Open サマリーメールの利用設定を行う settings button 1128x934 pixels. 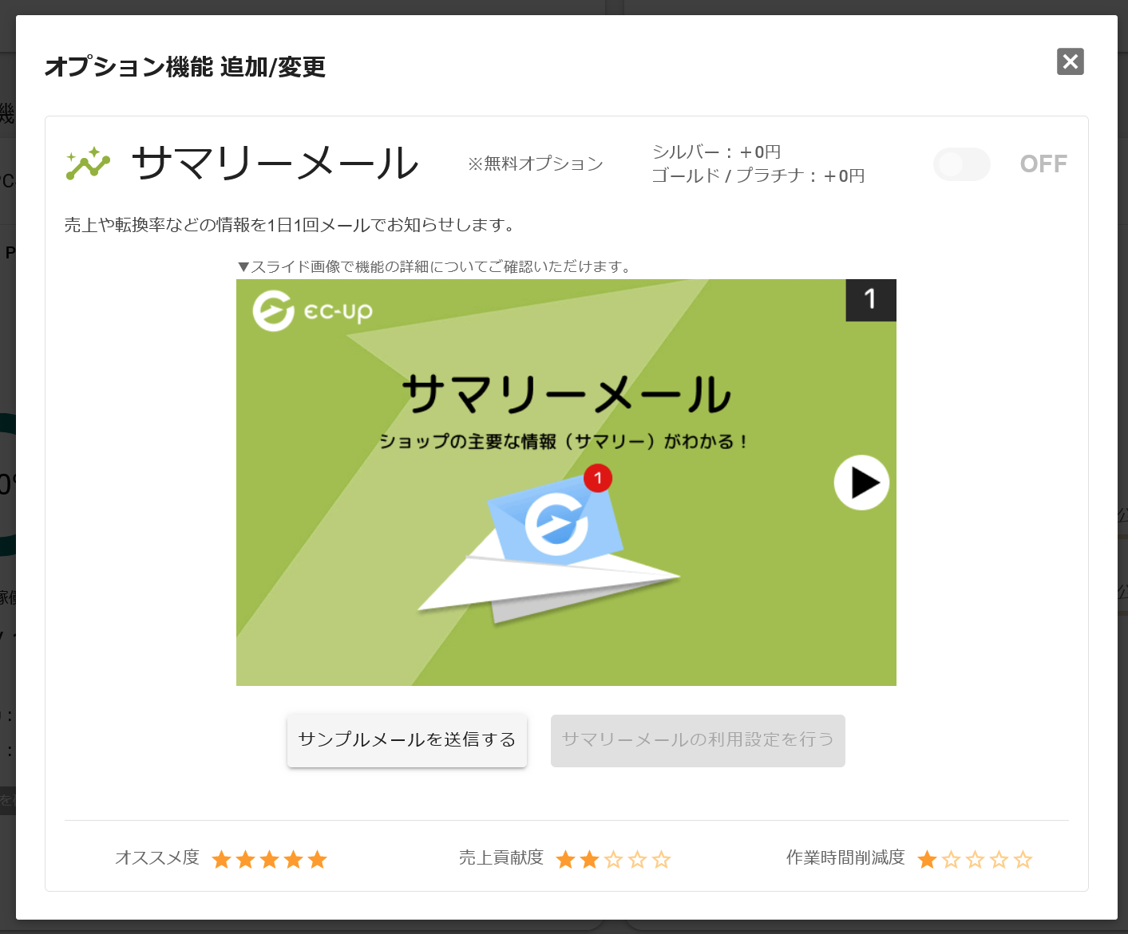point(698,740)
